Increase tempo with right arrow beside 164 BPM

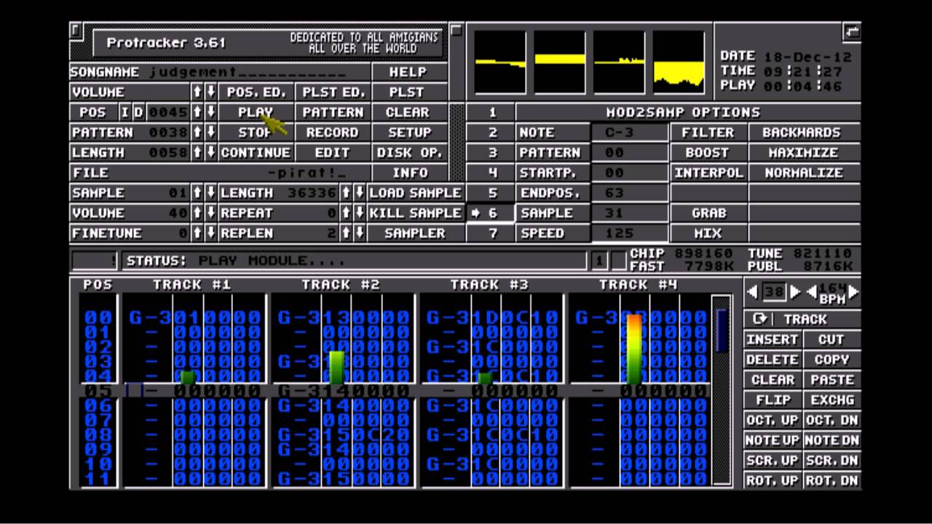click(x=853, y=293)
